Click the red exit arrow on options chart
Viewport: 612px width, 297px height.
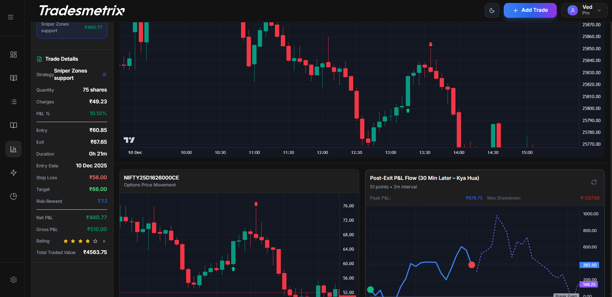256,204
